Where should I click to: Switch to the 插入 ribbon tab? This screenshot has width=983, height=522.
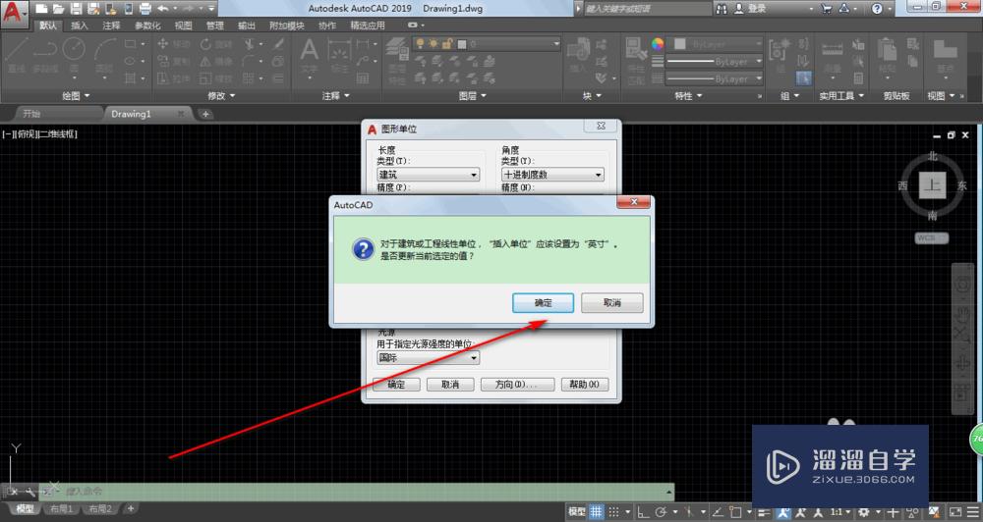79,26
